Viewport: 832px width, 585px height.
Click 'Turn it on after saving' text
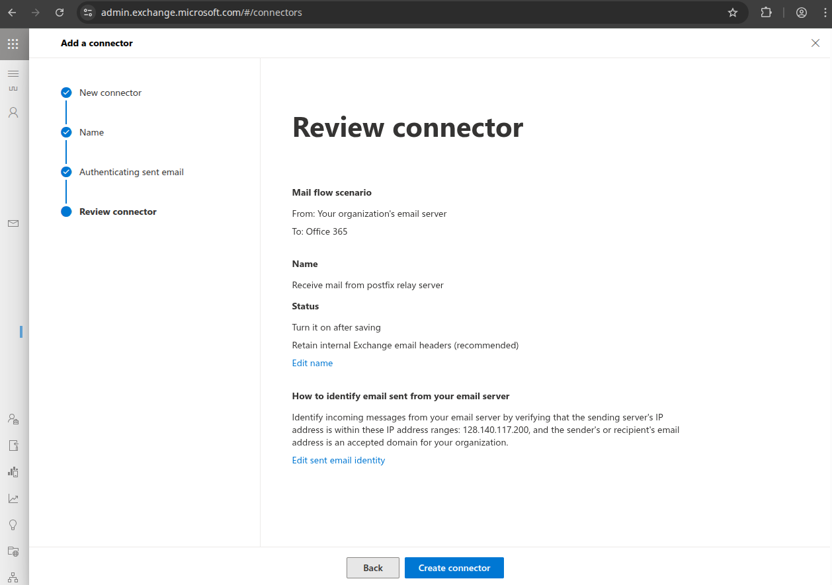tap(337, 327)
